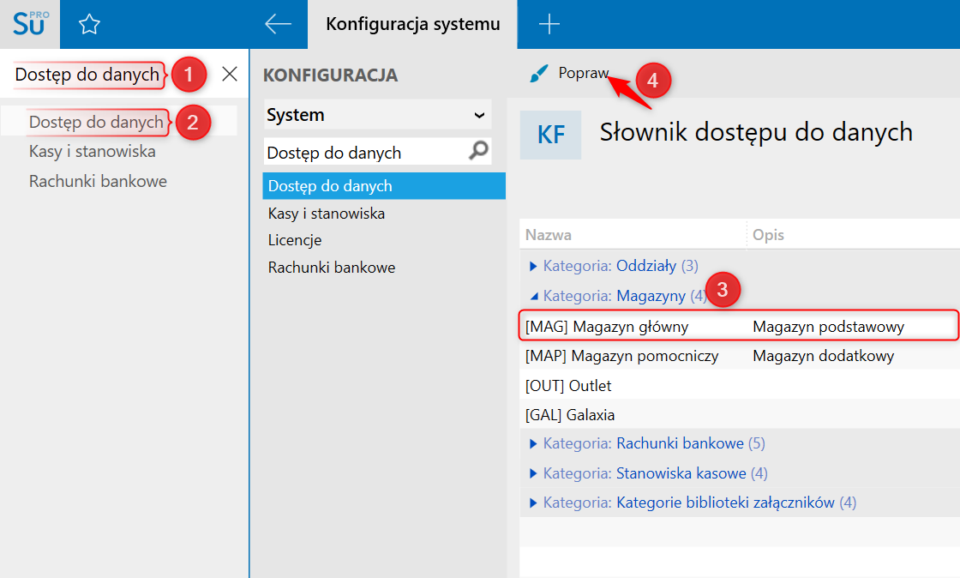
Task: Click the Popraw button label
Action: (584, 73)
